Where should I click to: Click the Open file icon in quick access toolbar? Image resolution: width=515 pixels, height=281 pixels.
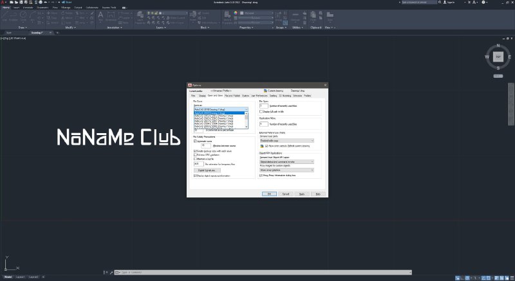pos(17,3)
